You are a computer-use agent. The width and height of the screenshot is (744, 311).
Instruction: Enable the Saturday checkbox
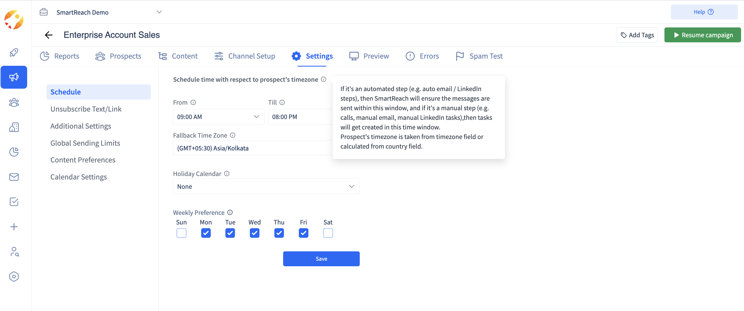[328, 233]
